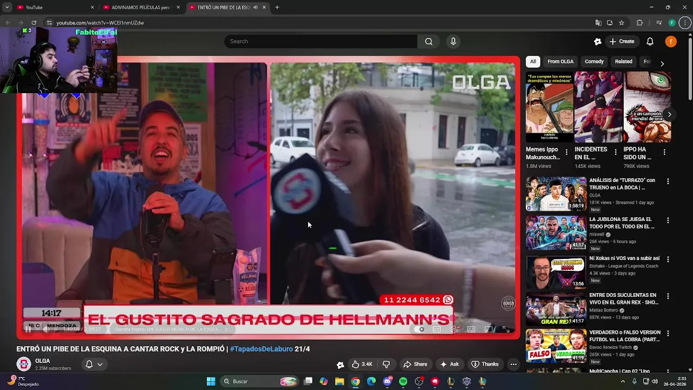
Task: Mute the video player volume
Action: coord(46,329)
